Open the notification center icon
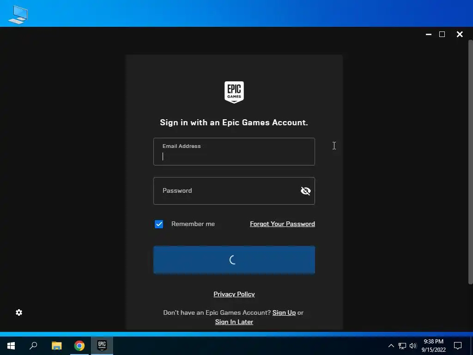 tap(458, 346)
